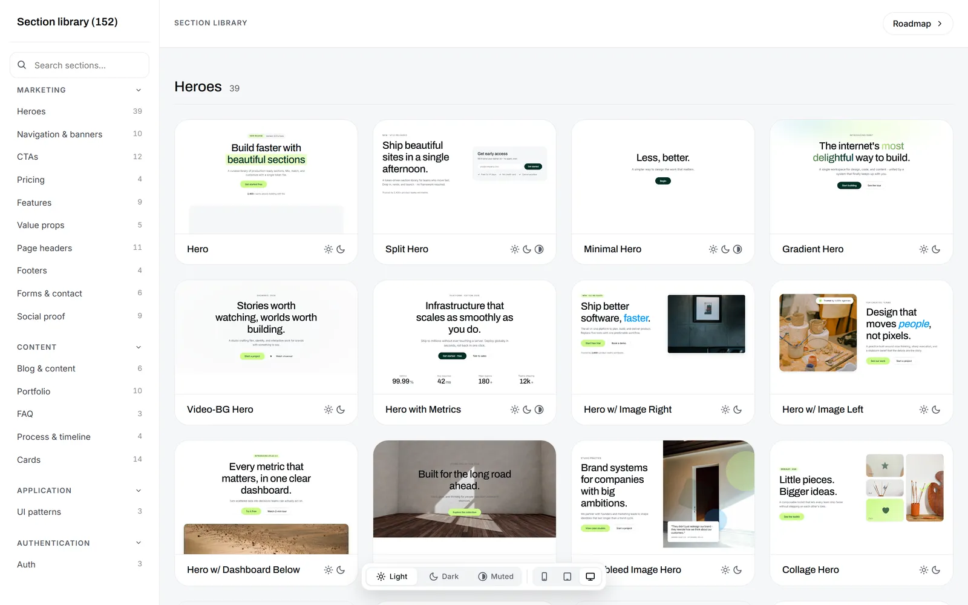Open the Cards category
Viewport: 968px width, 605px height.
pyautogui.click(x=79, y=460)
